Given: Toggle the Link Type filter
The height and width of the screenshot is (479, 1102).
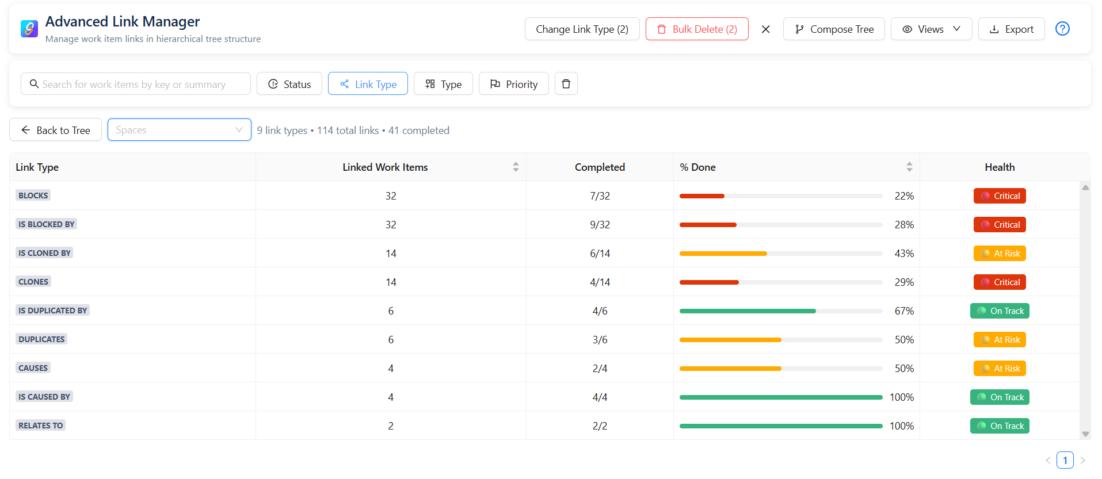Looking at the screenshot, I should (368, 84).
